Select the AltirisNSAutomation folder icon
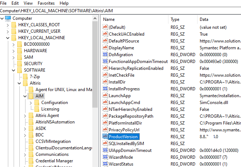This screenshot has width=241, height=167. point(31,122)
